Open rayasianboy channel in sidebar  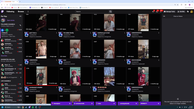(12, 101)
